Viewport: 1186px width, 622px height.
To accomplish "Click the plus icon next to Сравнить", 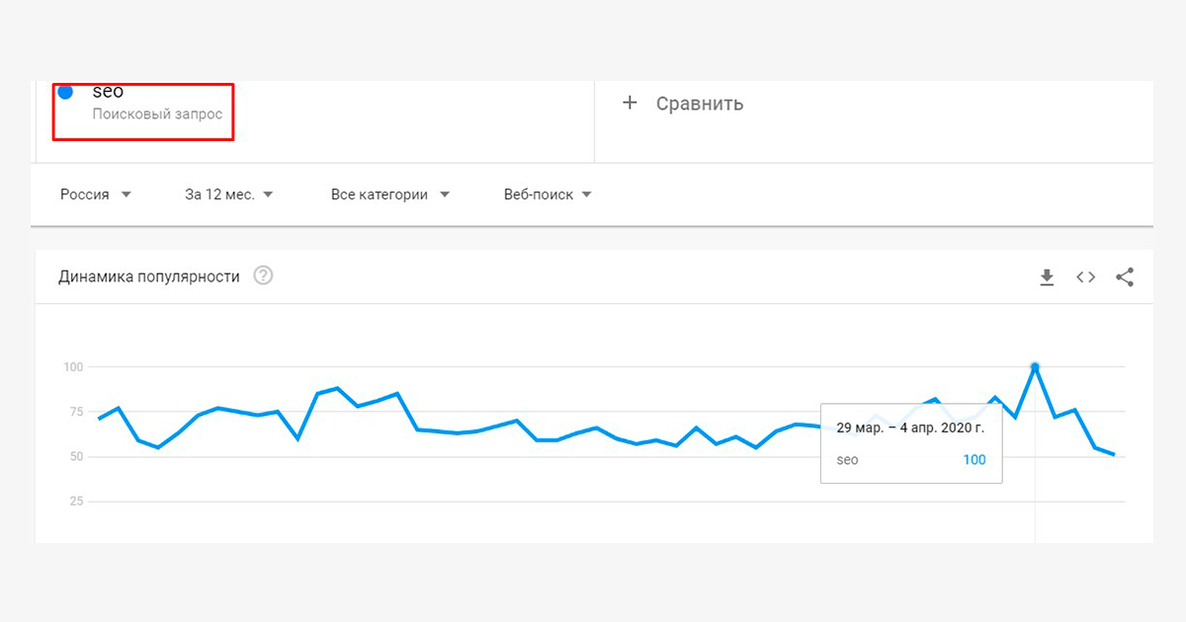I will (x=630, y=103).
